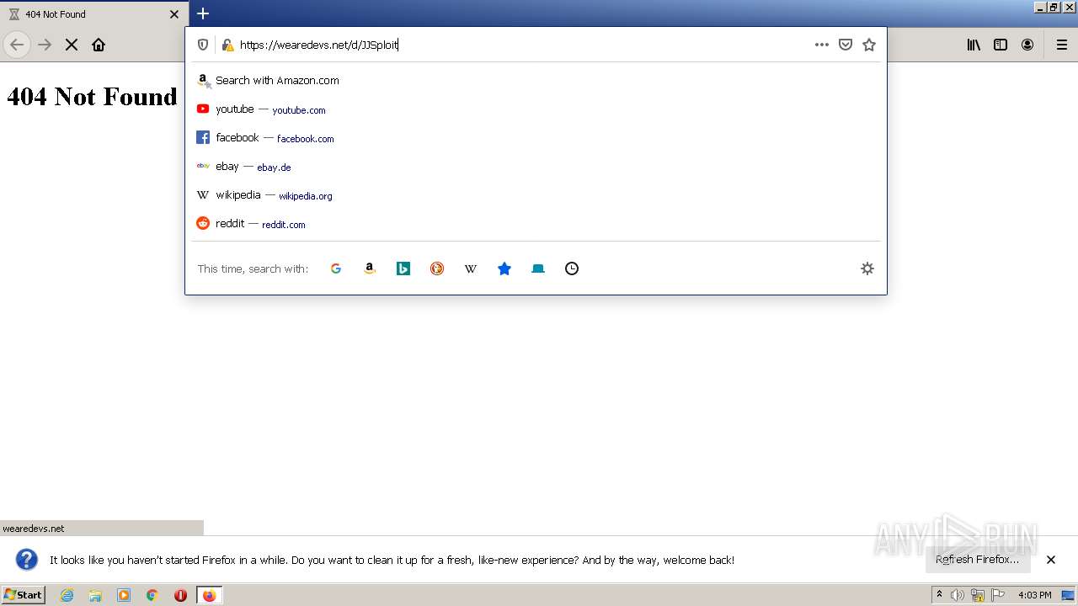The width and height of the screenshot is (1078, 606).
Task: Switch to Firefox taskbar button
Action: tap(209, 595)
